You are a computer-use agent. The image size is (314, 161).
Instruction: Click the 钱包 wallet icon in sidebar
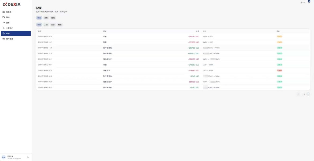click(3, 17)
